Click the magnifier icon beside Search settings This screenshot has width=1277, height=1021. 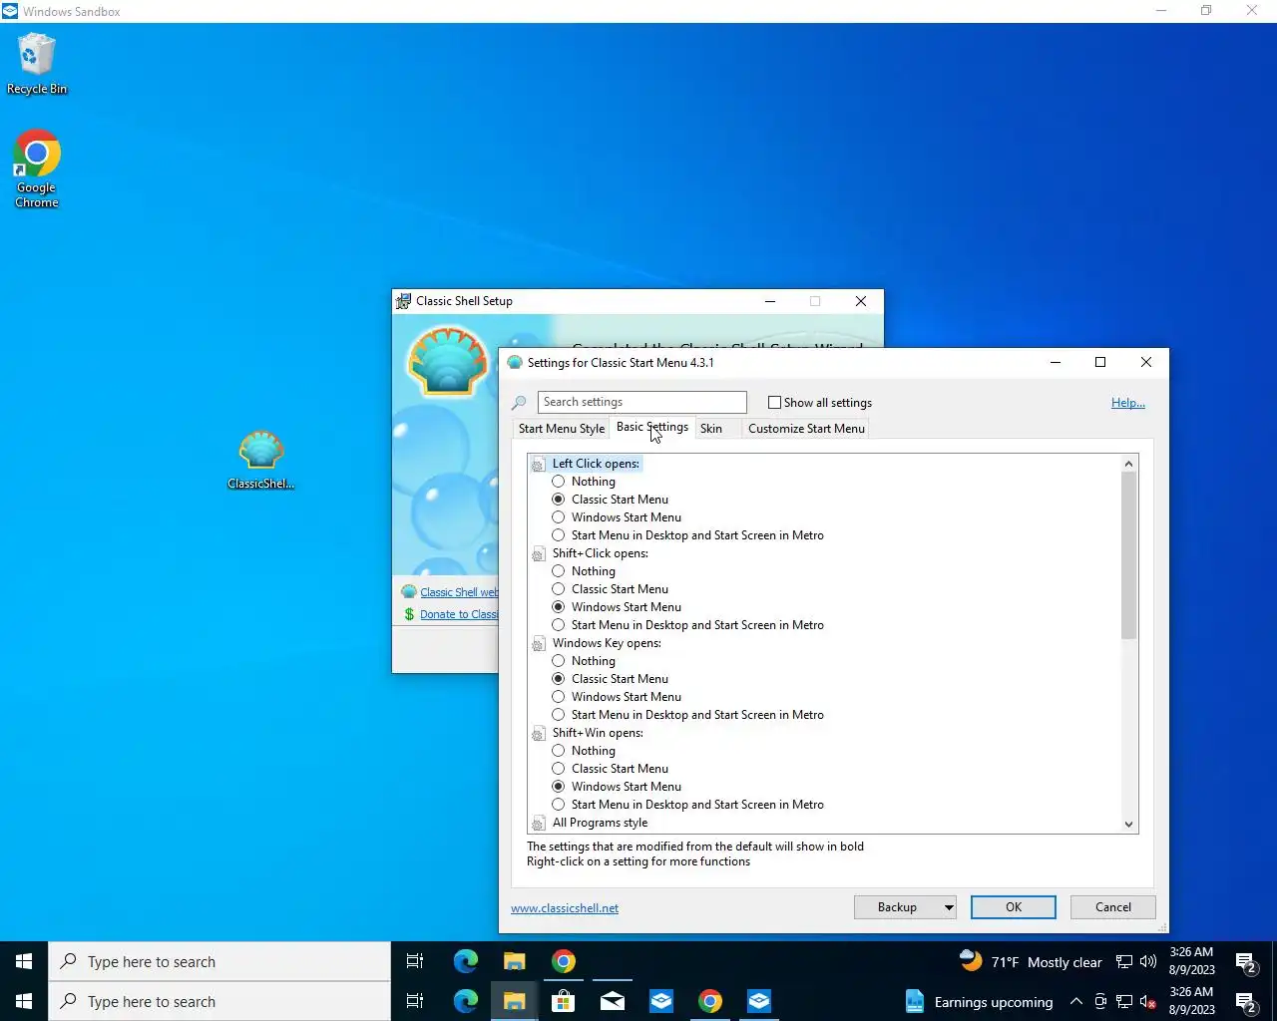coord(519,403)
